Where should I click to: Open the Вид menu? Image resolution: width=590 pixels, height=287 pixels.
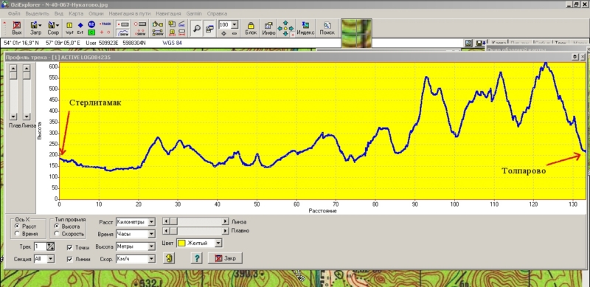click(x=59, y=13)
